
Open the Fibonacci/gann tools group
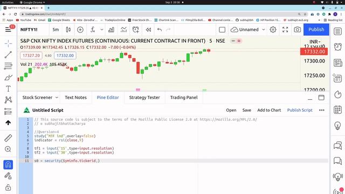(x=8, y=66)
